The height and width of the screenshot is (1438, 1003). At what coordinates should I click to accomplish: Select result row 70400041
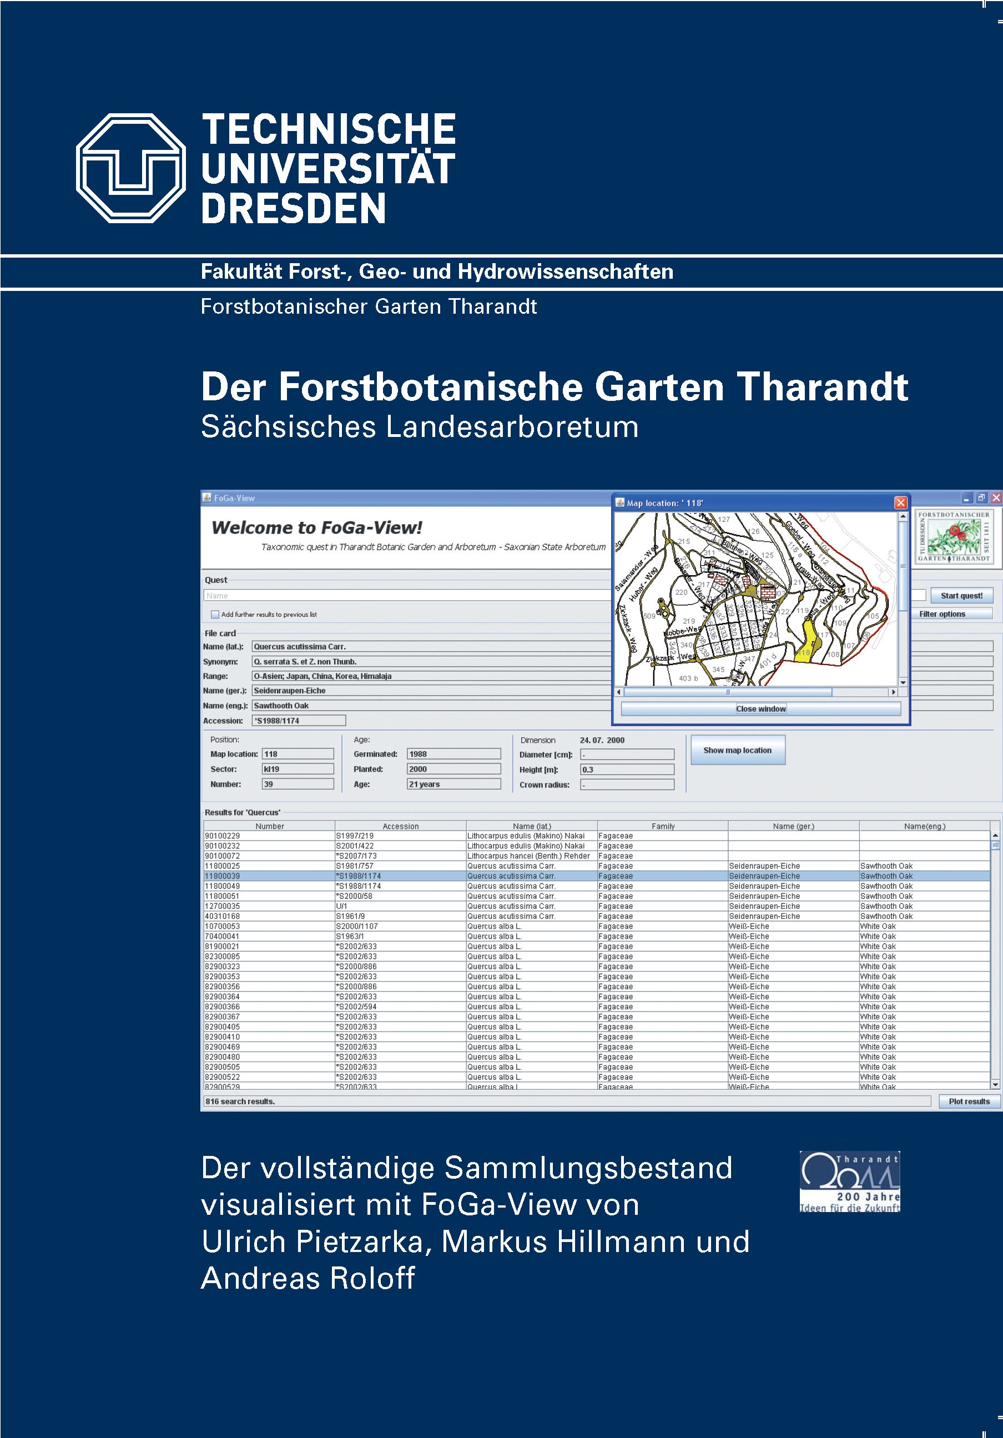[x=597, y=936]
